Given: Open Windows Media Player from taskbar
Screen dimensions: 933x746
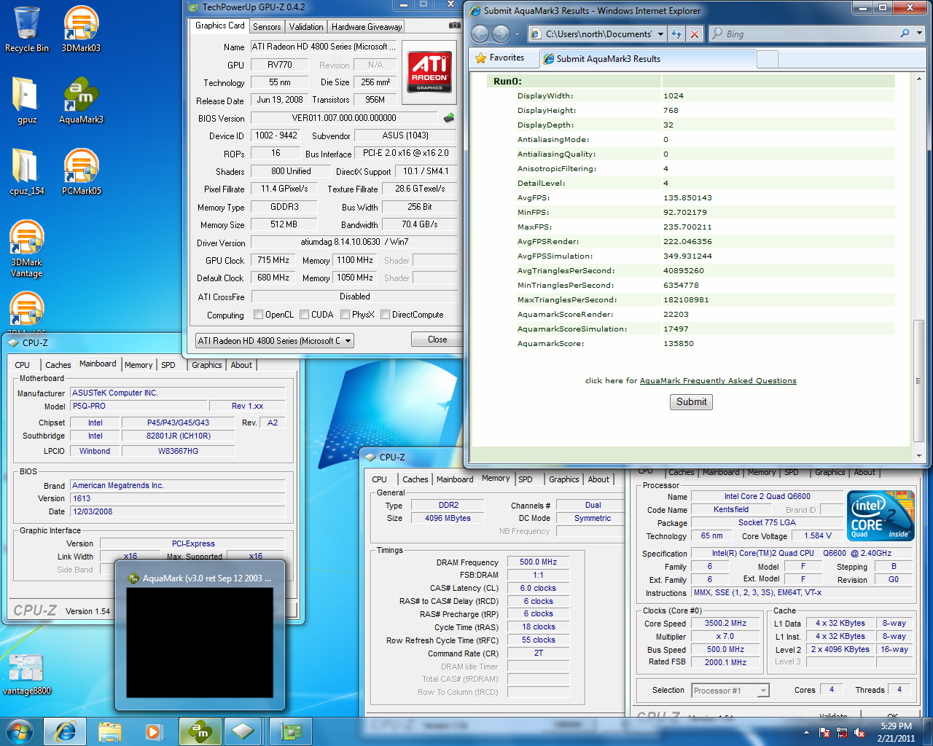Looking at the screenshot, I should click(x=154, y=731).
